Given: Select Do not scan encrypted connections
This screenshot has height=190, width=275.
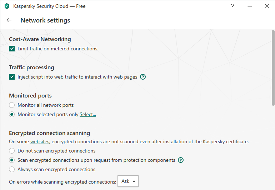Looking at the screenshot, I should (12, 151).
